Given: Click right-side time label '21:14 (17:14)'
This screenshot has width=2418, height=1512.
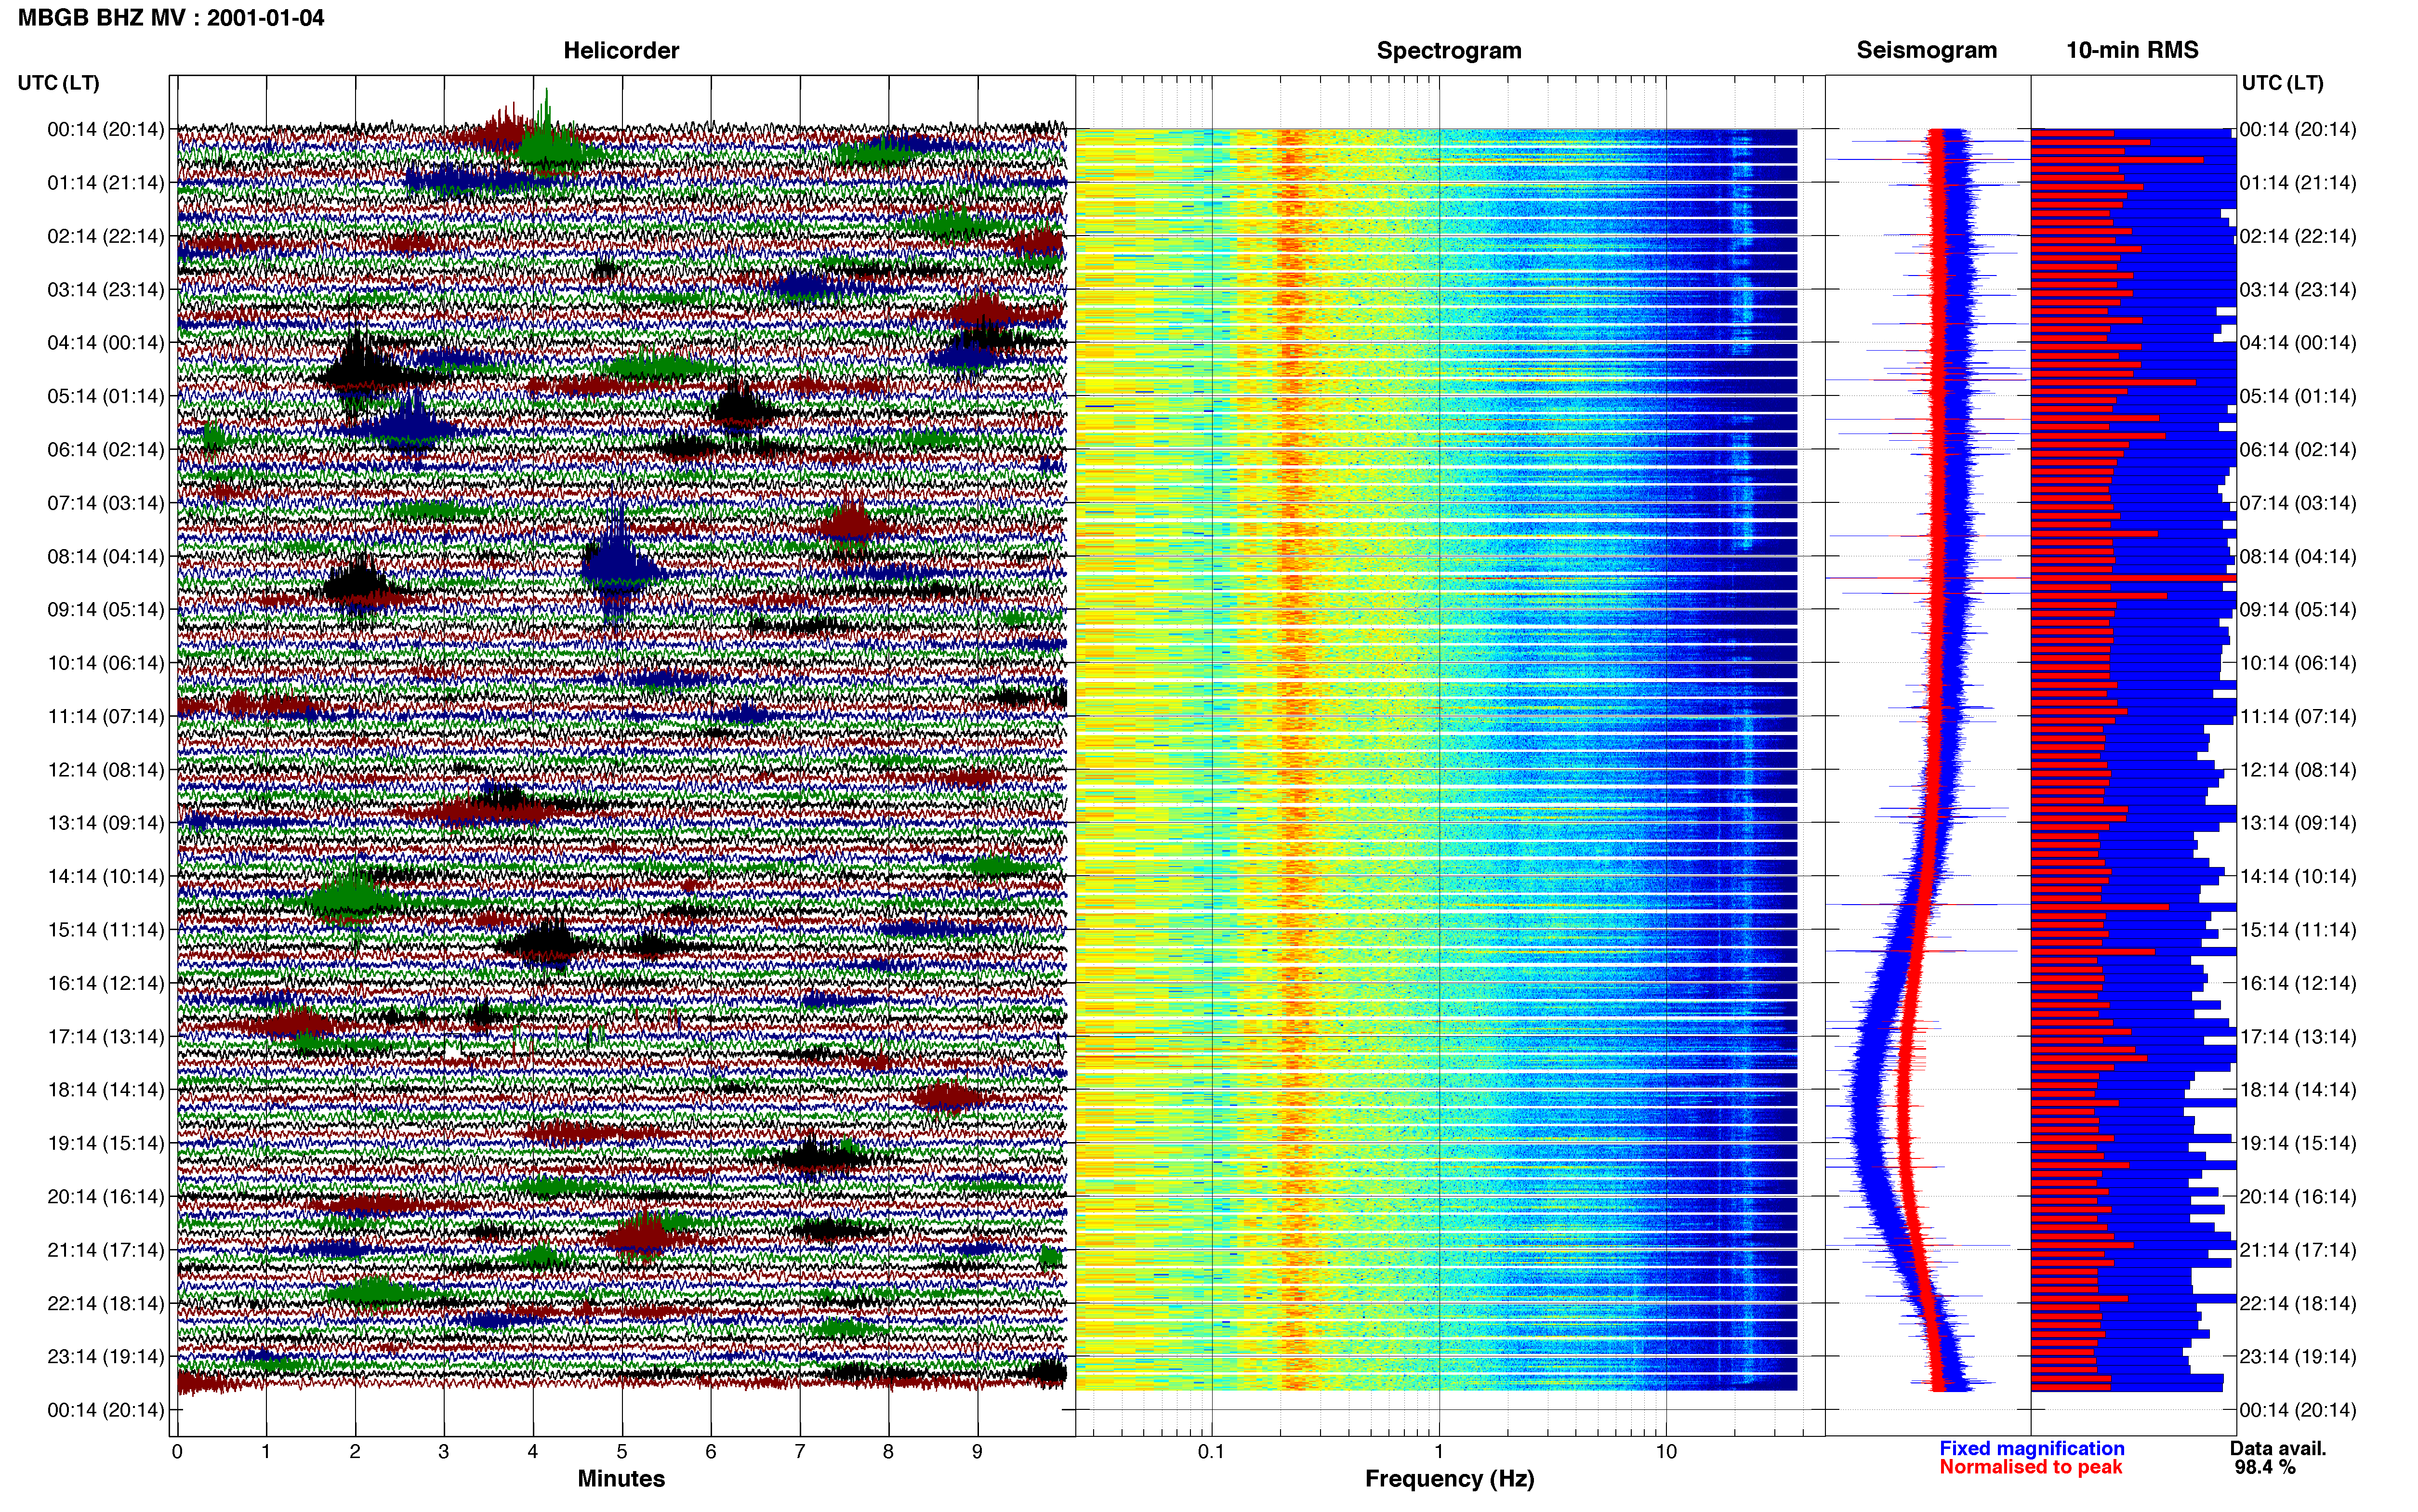Looking at the screenshot, I should tap(2298, 1250).
